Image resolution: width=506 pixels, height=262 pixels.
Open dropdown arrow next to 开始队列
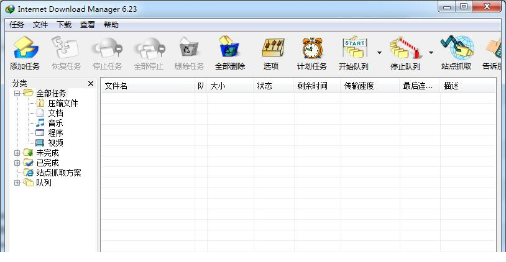coord(379,53)
